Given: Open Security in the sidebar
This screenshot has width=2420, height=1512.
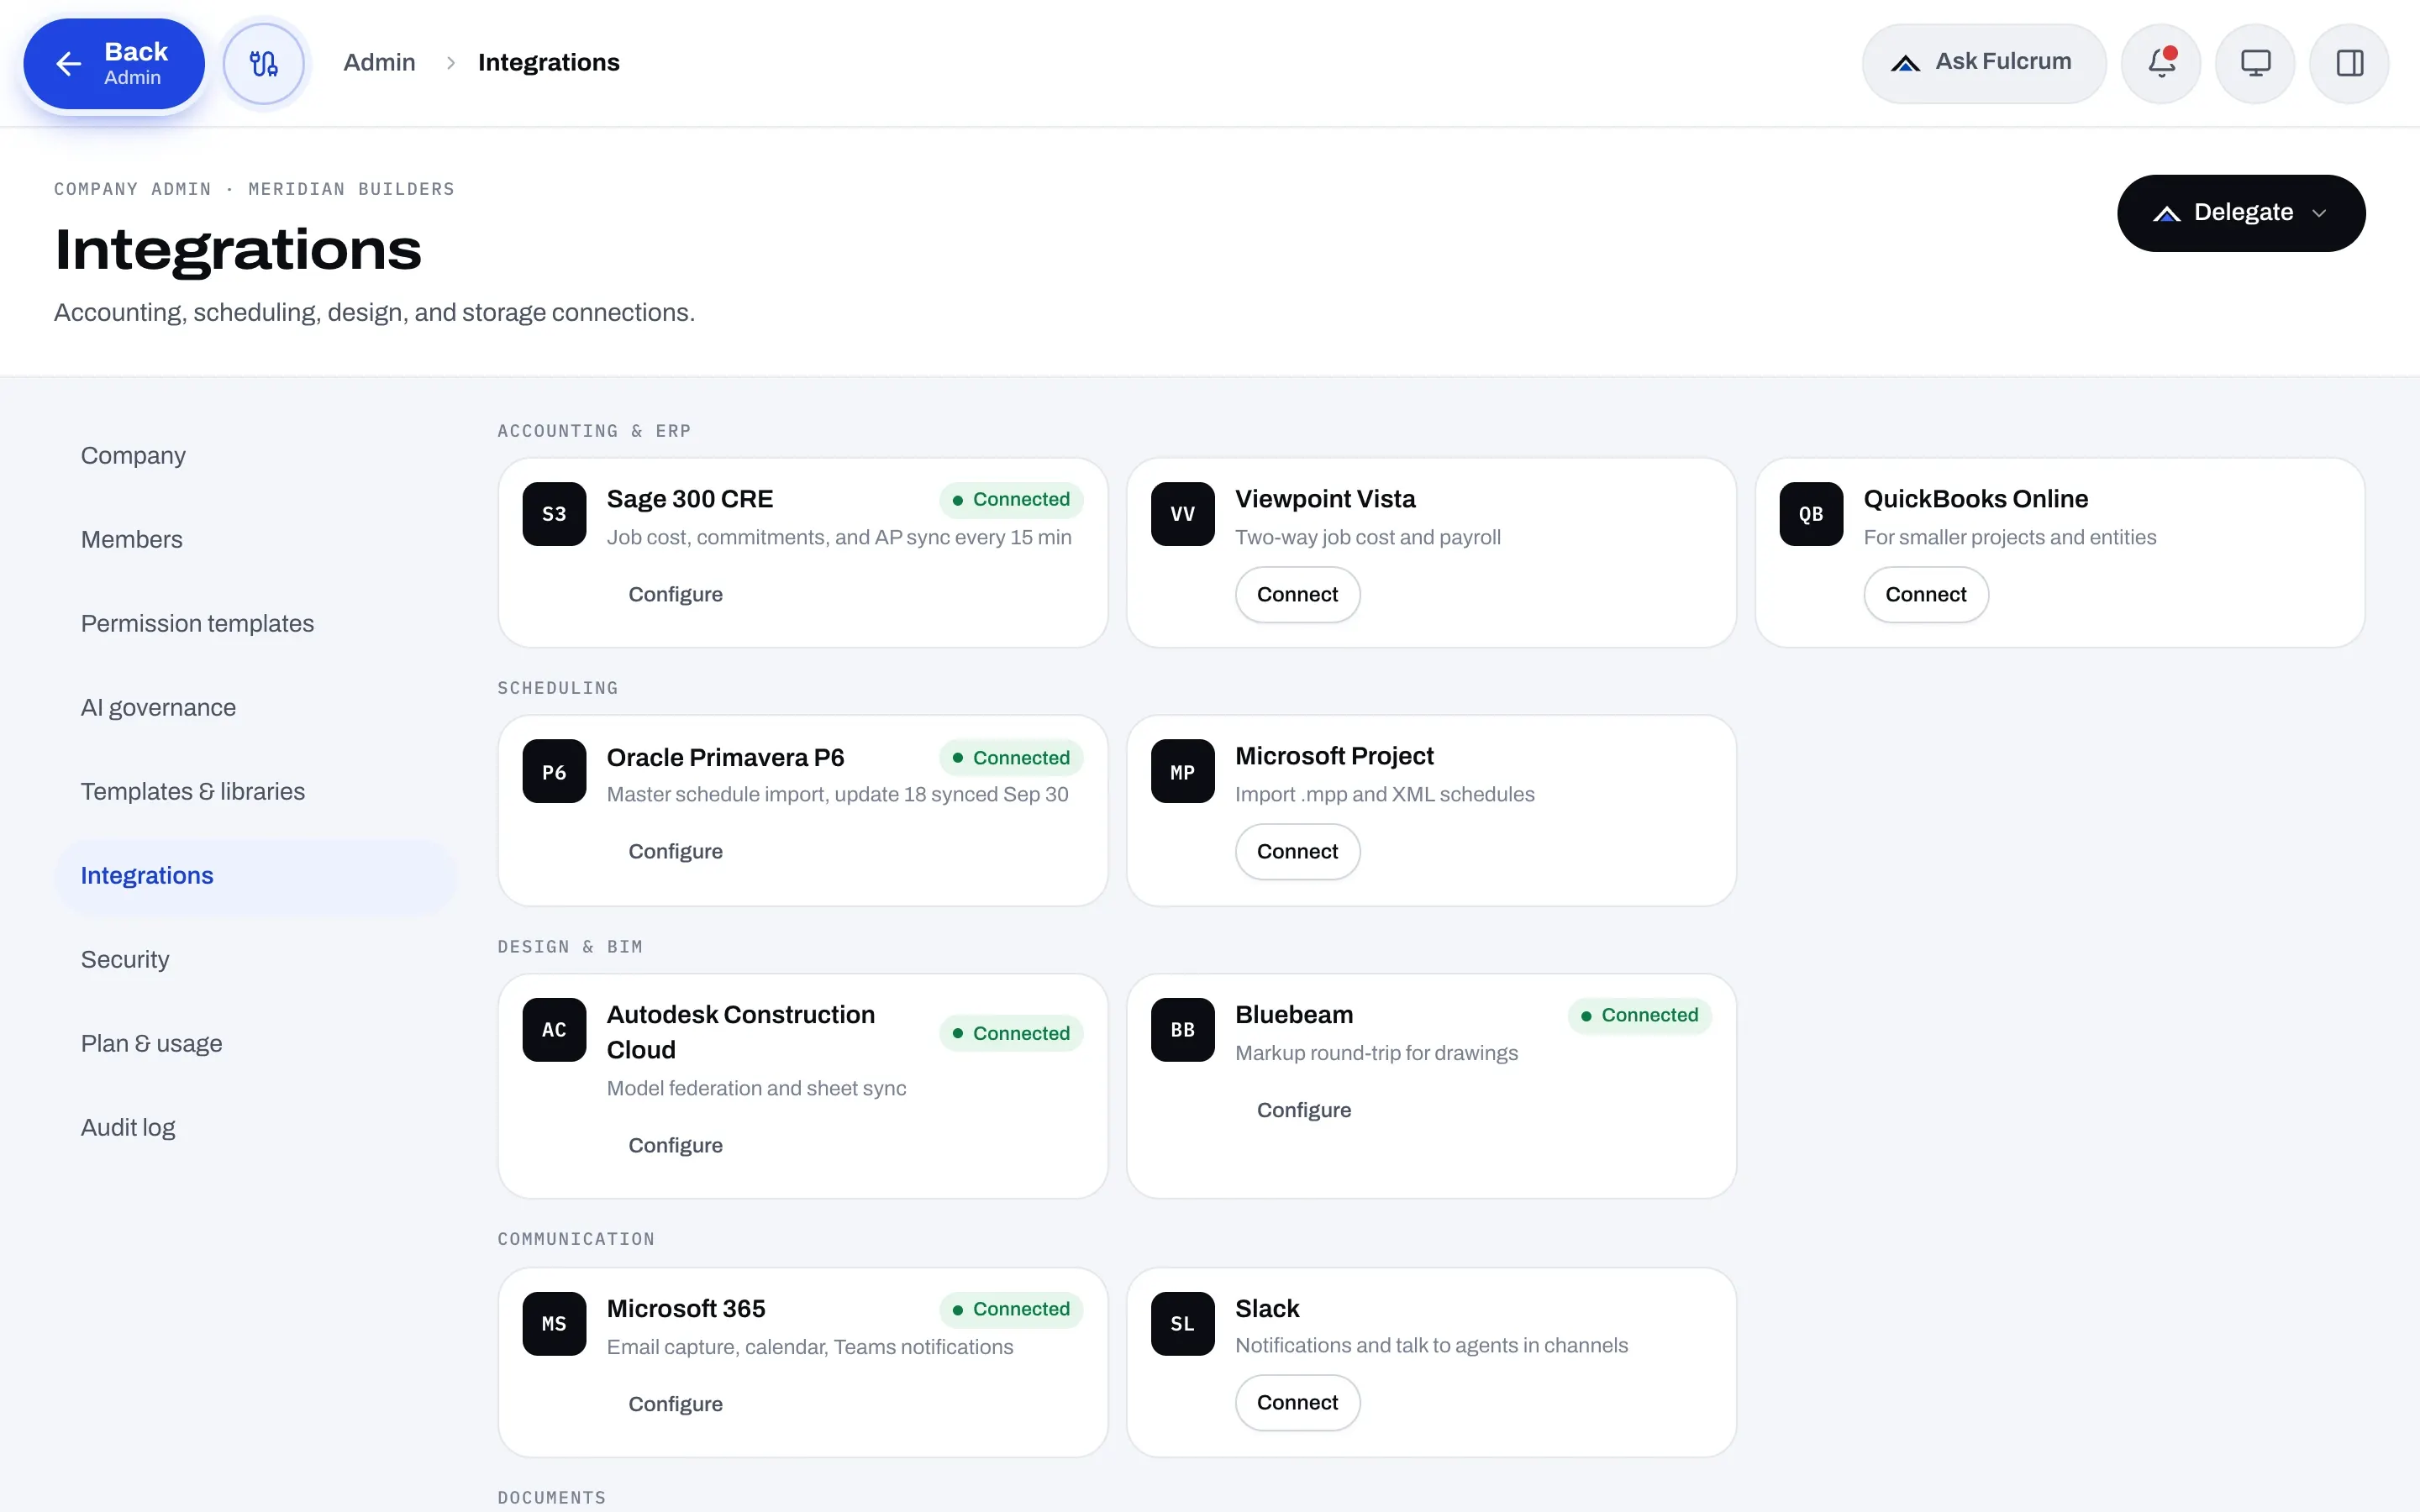Looking at the screenshot, I should click(255, 959).
